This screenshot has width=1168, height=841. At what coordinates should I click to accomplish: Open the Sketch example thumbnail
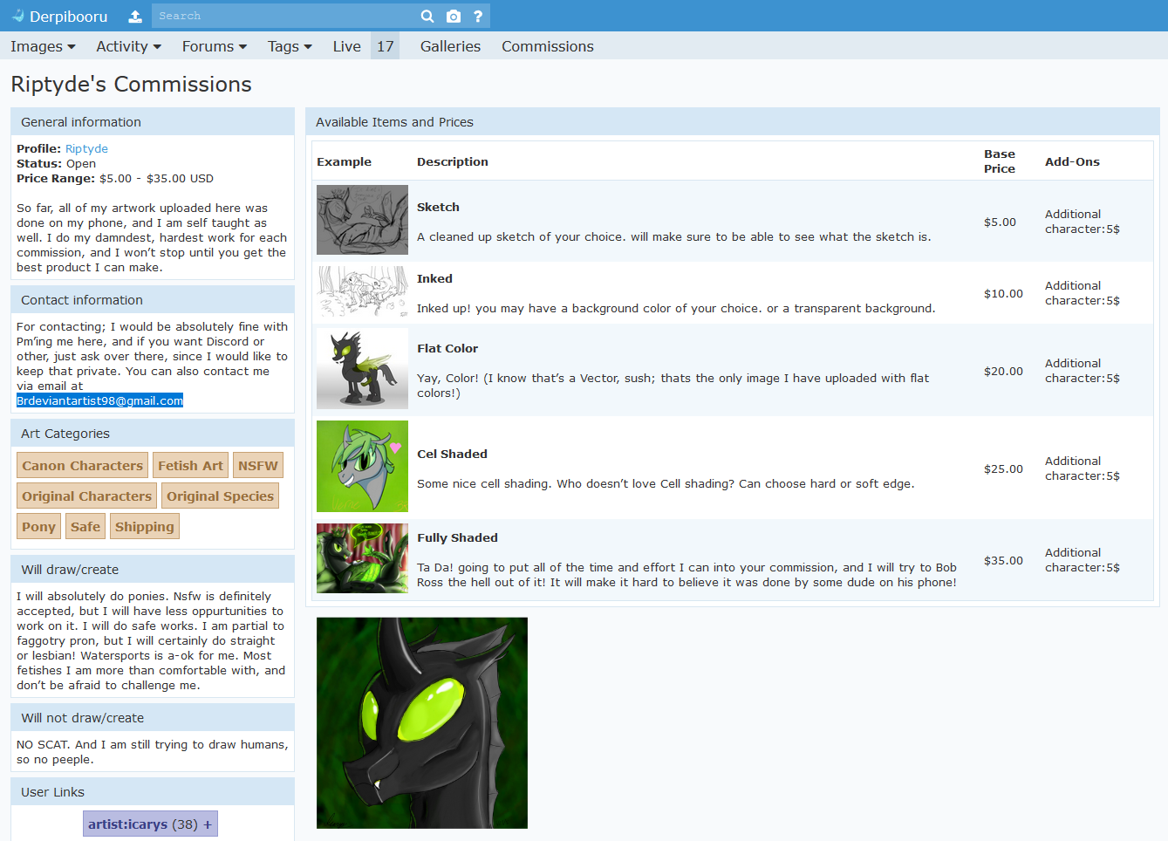[362, 220]
